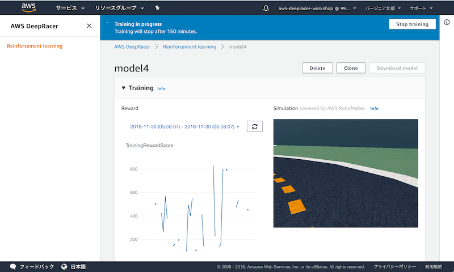
Task: Click the feedback speech bubble icon
Action: coord(12,266)
